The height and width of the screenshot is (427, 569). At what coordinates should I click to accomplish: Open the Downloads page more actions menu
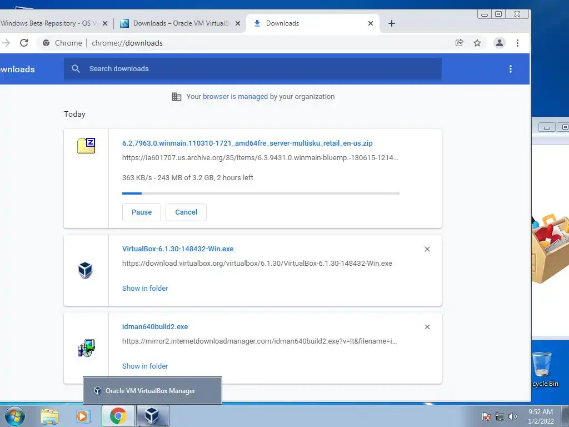point(510,69)
